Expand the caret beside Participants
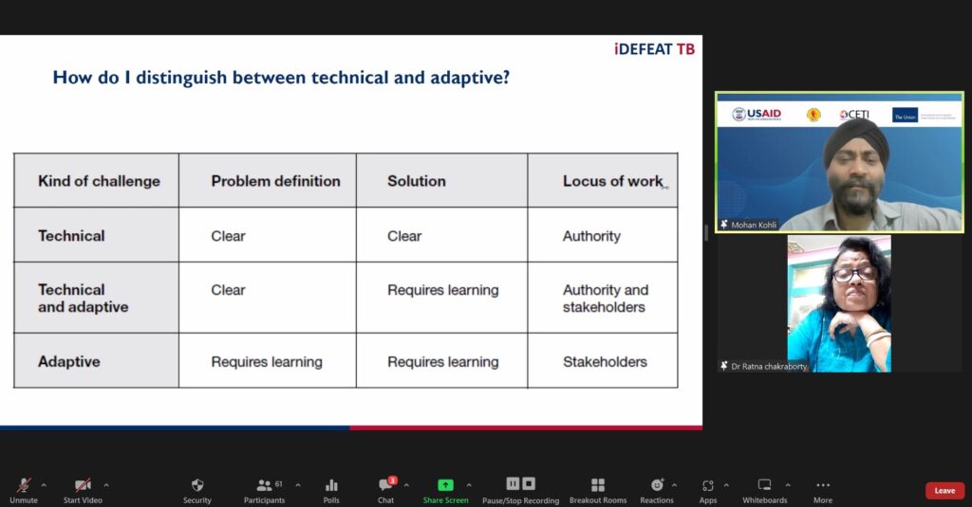This screenshot has width=972, height=507. coord(298,485)
